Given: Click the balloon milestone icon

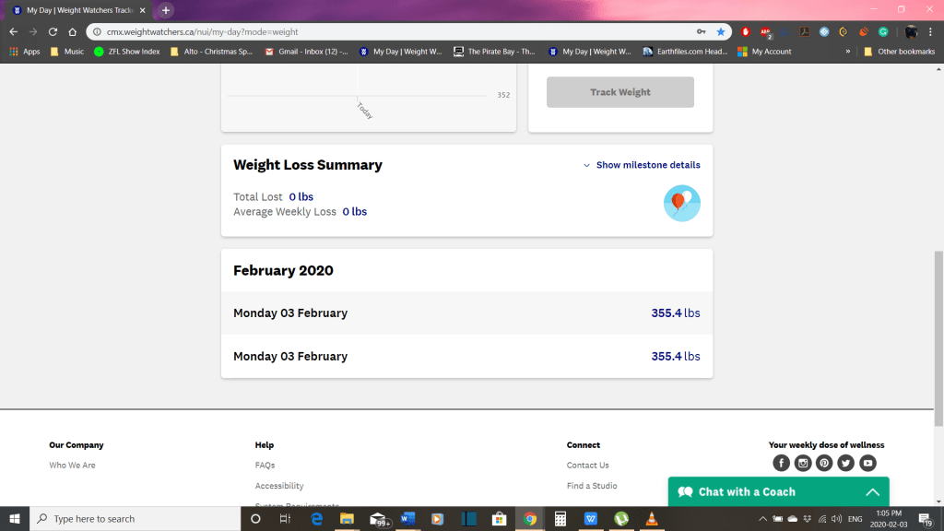Looking at the screenshot, I should (x=681, y=203).
